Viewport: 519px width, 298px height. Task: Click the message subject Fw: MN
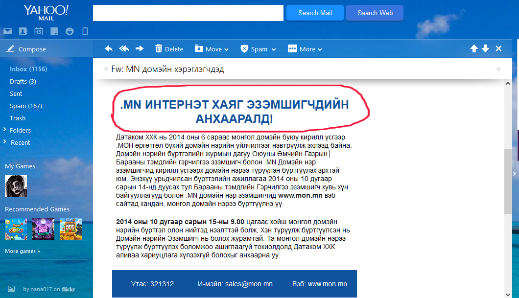167,69
